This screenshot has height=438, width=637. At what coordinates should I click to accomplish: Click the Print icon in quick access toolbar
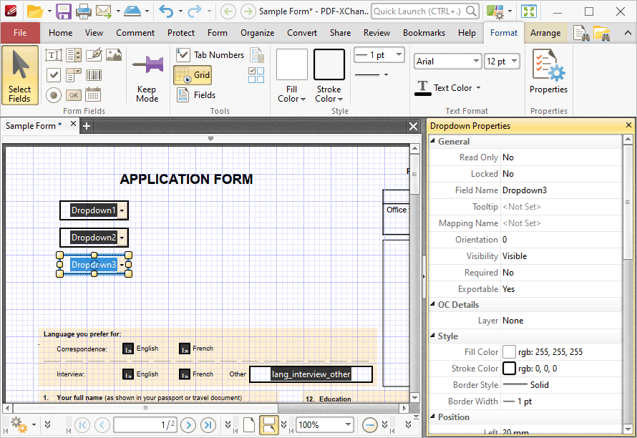(84, 11)
